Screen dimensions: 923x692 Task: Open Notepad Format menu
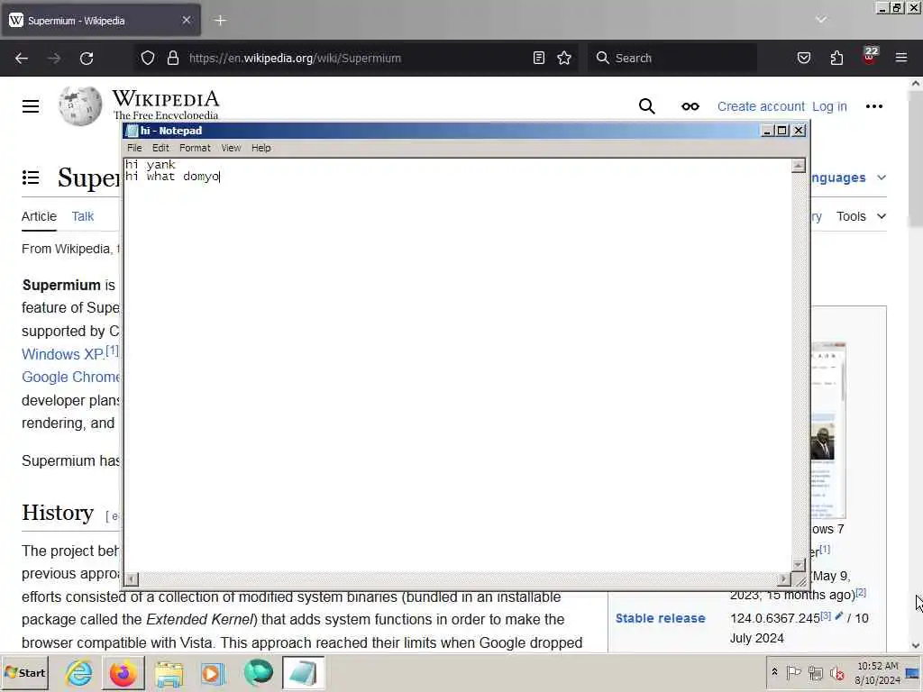(195, 148)
